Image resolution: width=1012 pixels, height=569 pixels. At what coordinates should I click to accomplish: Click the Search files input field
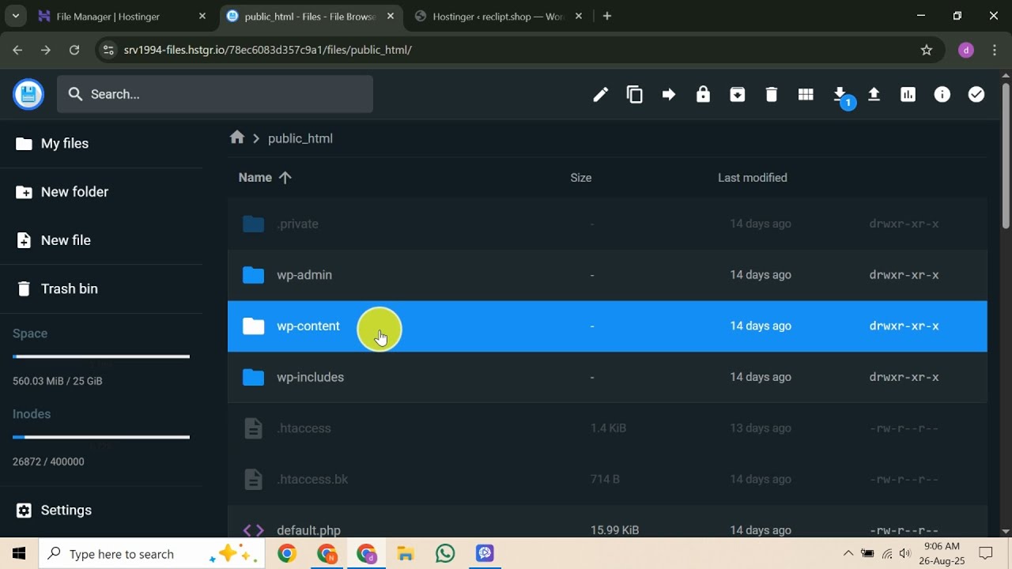(x=215, y=94)
